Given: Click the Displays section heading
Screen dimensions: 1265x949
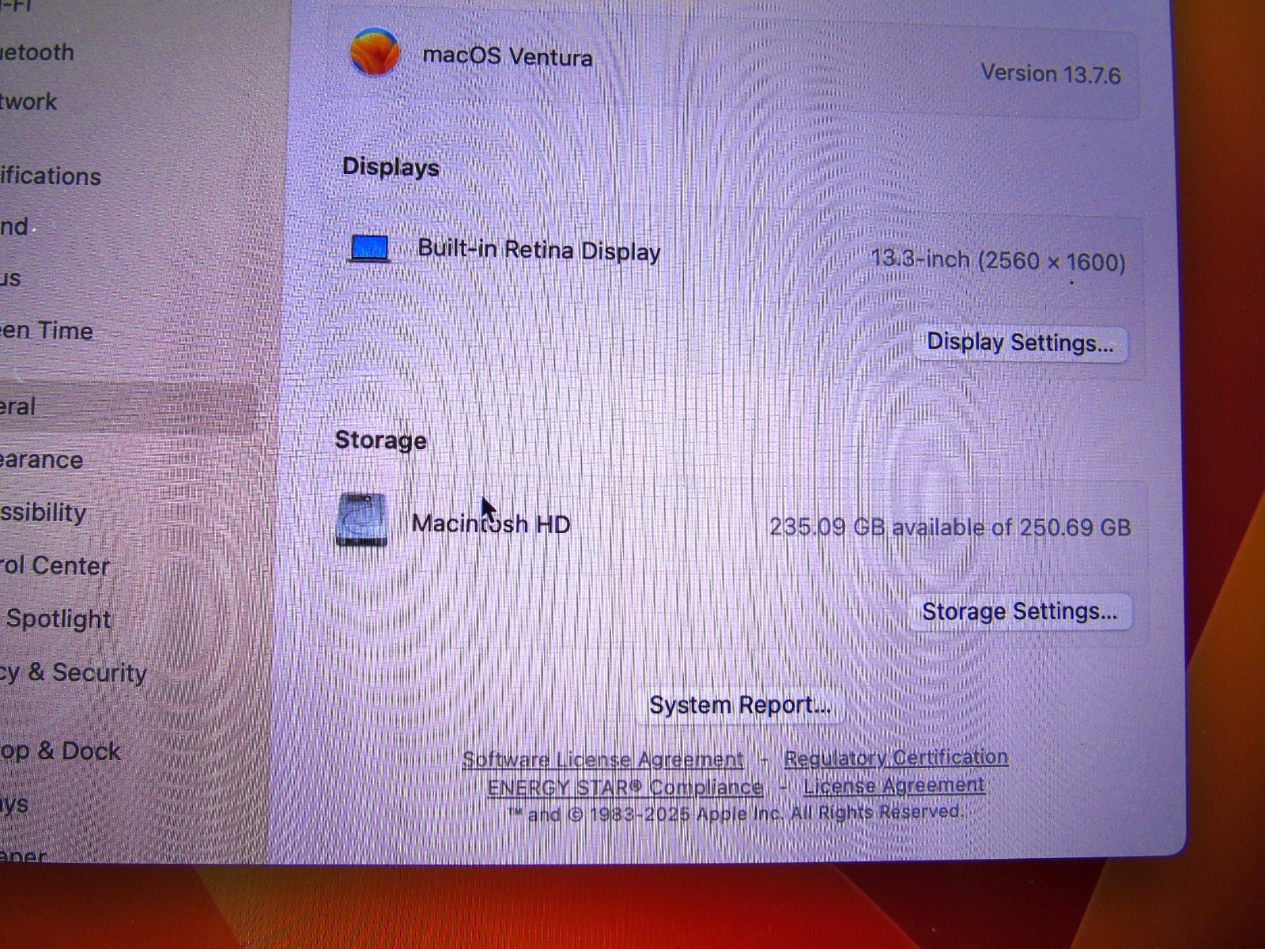Looking at the screenshot, I should tap(391, 168).
